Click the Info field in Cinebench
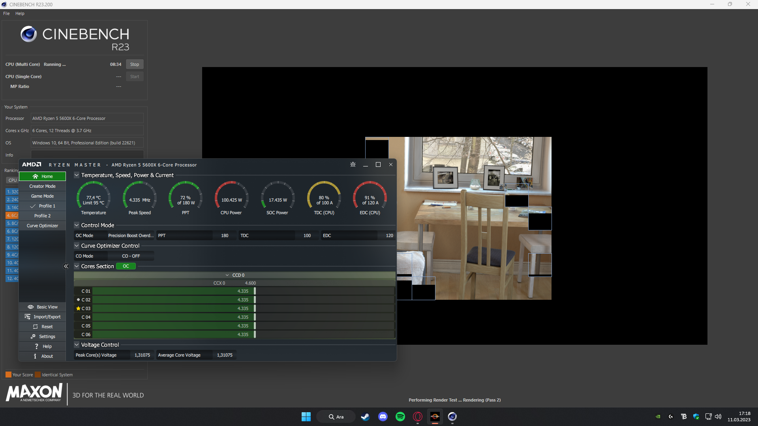 coord(87,155)
